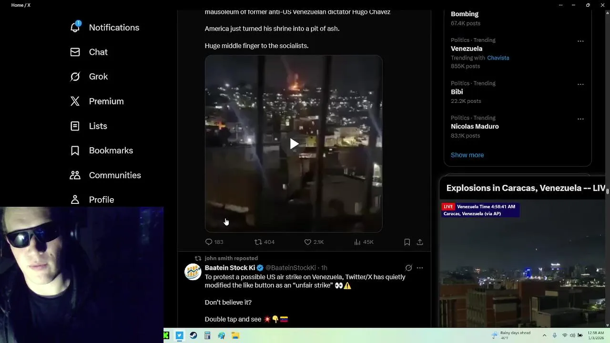The height and width of the screenshot is (343, 610).
Task: Click reply icon with 183 replies
Action: 209,242
